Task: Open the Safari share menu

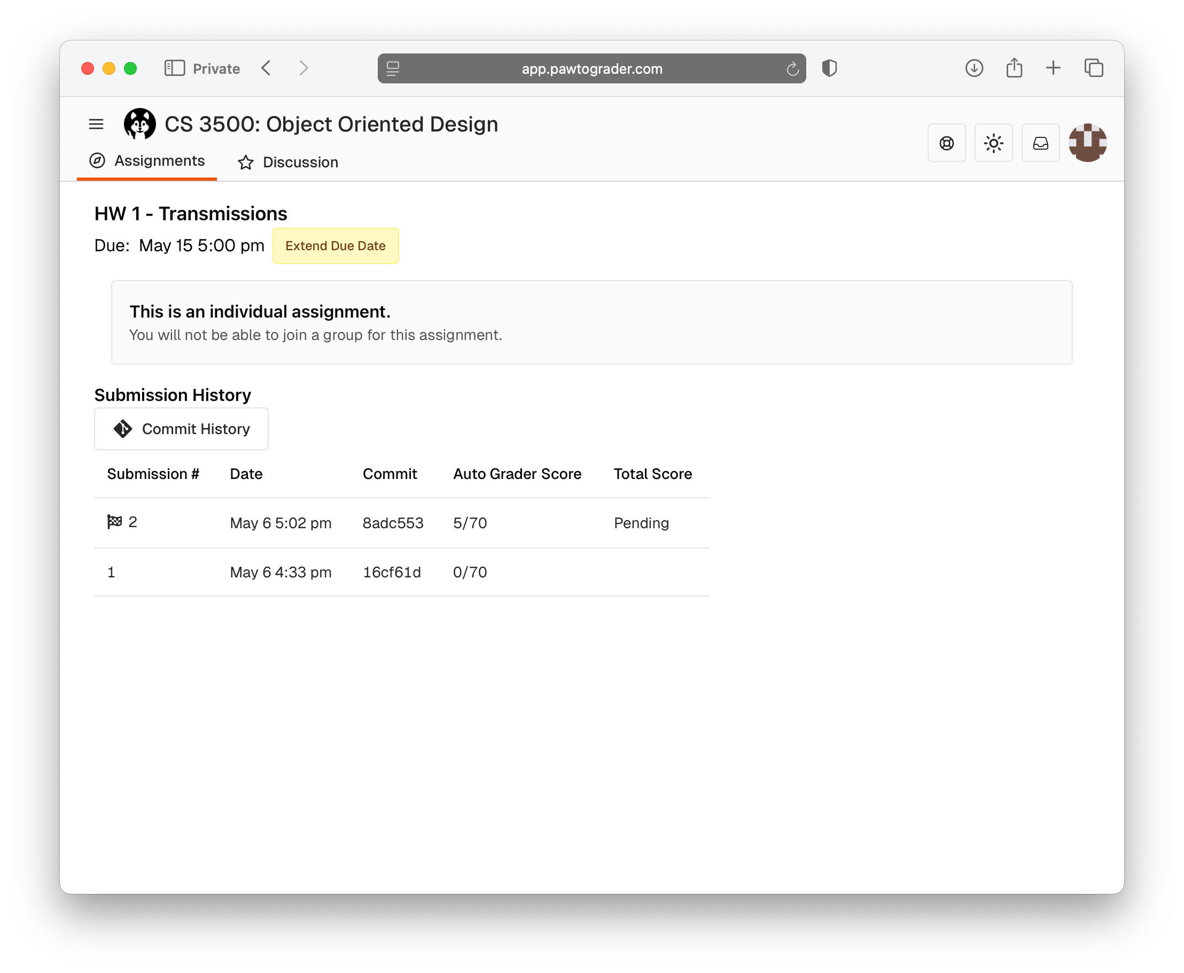Action: coord(1014,68)
